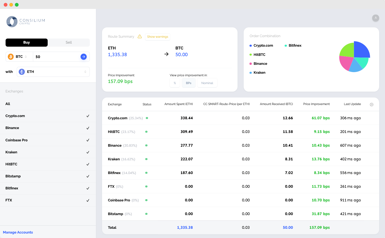
Task: Click the Bitstamp row status dot
Action: pyautogui.click(x=146, y=214)
